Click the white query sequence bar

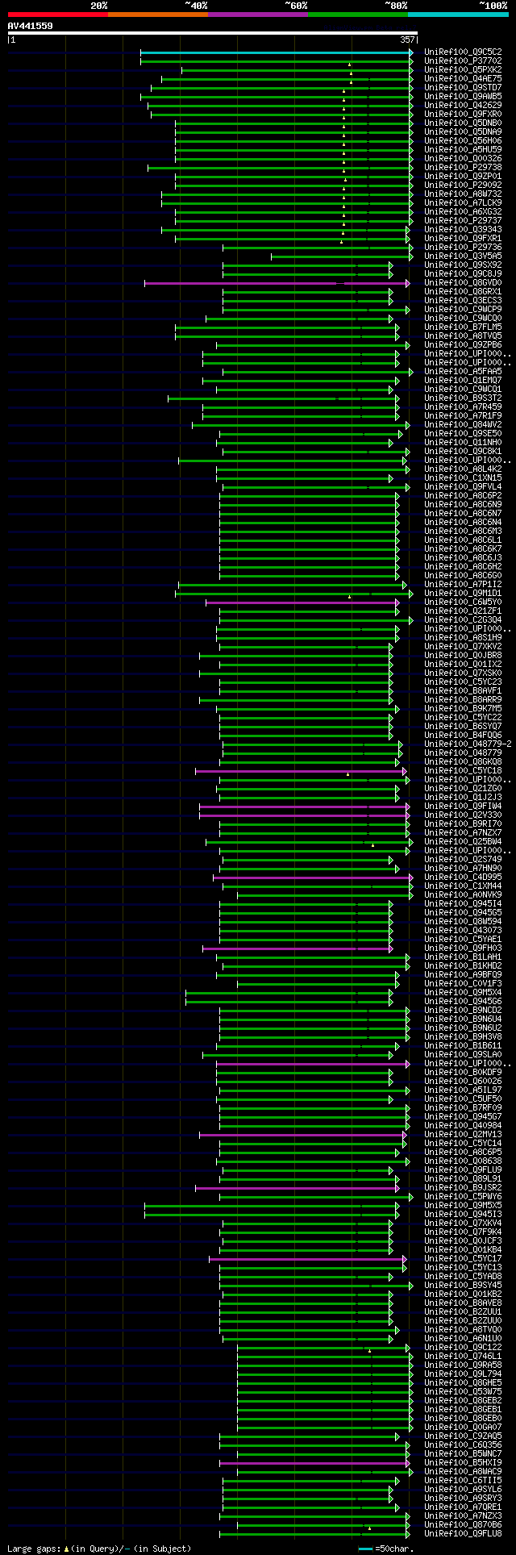(x=213, y=33)
